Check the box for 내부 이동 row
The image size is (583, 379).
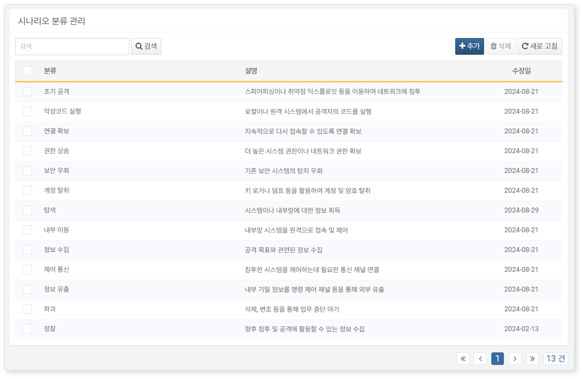pyautogui.click(x=27, y=230)
